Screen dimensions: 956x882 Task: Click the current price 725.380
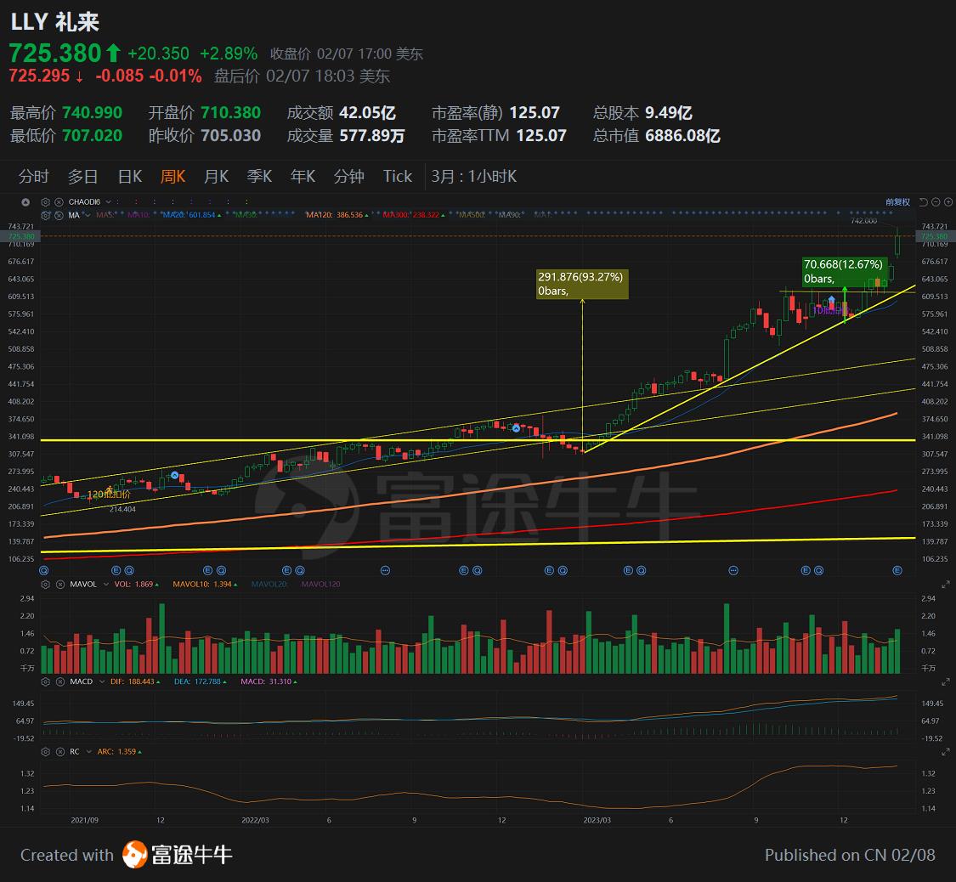(55, 54)
